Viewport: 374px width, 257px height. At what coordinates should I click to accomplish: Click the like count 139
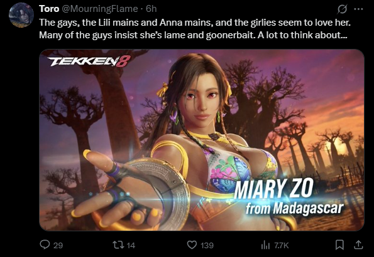point(207,245)
